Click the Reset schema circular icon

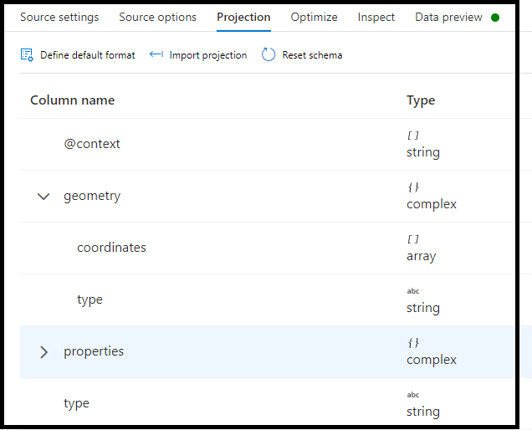(269, 55)
